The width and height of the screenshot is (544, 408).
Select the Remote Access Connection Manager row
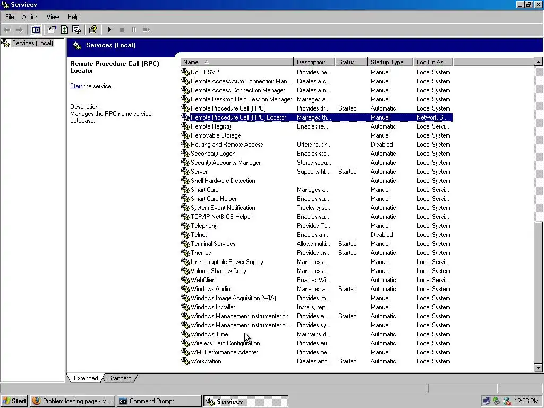click(317, 90)
